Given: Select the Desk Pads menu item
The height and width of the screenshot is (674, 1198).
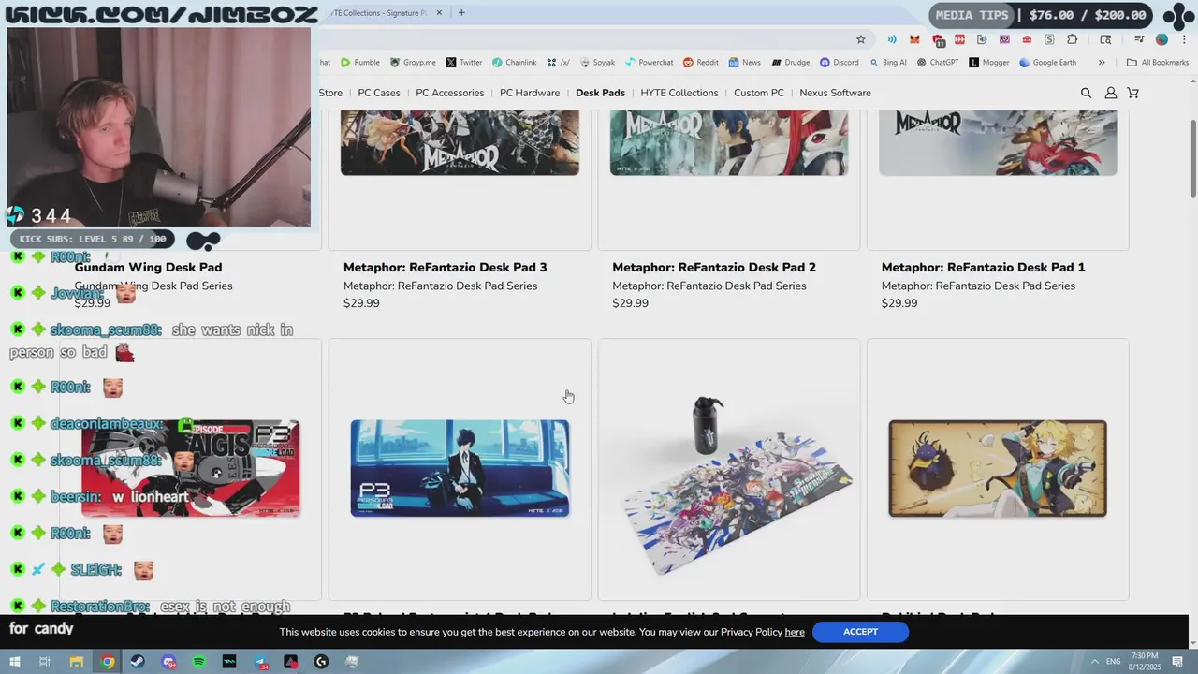Looking at the screenshot, I should [x=600, y=93].
